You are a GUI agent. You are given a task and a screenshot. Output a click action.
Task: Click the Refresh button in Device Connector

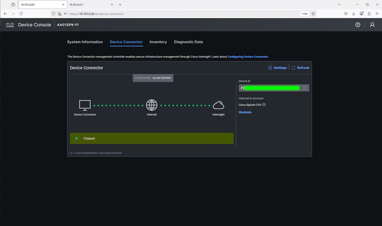tap(300, 68)
